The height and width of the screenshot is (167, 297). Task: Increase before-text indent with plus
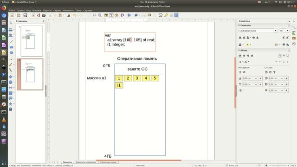286,78
